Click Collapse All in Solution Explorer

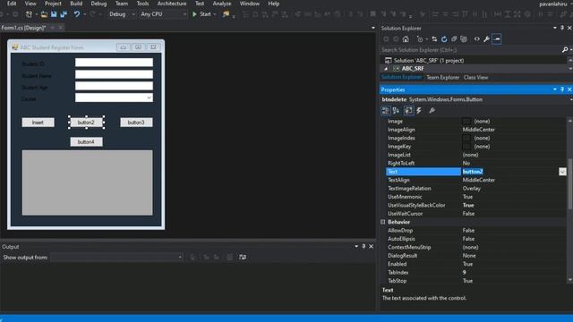[454, 39]
